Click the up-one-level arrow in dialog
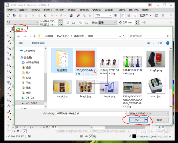This screenshot has width=178, height=143. pos(34,36)
